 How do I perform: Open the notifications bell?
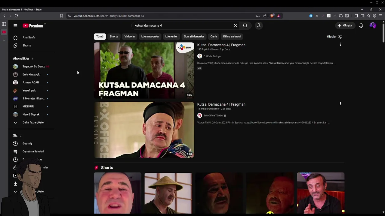[361, 25]
